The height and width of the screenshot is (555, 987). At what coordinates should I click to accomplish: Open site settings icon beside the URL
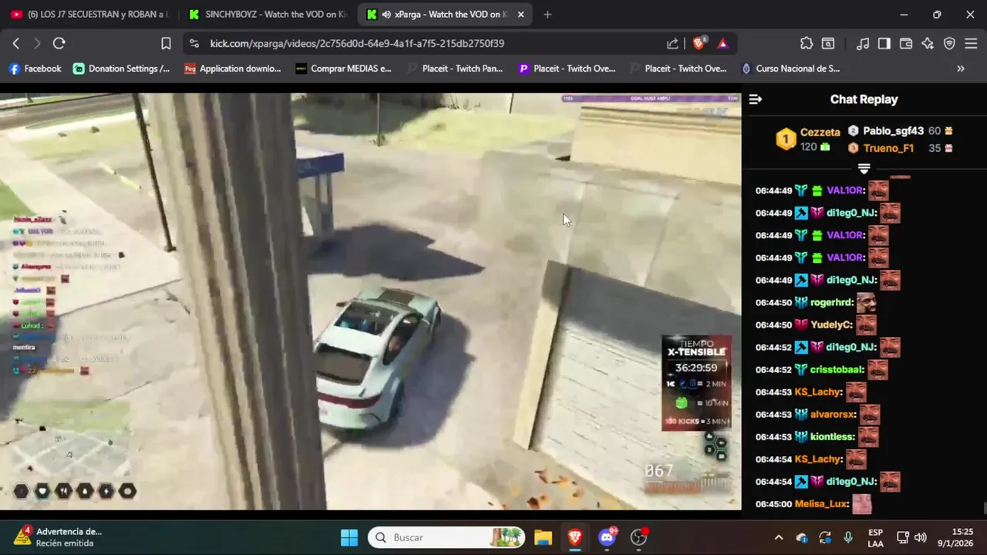[x=194, y=44]
